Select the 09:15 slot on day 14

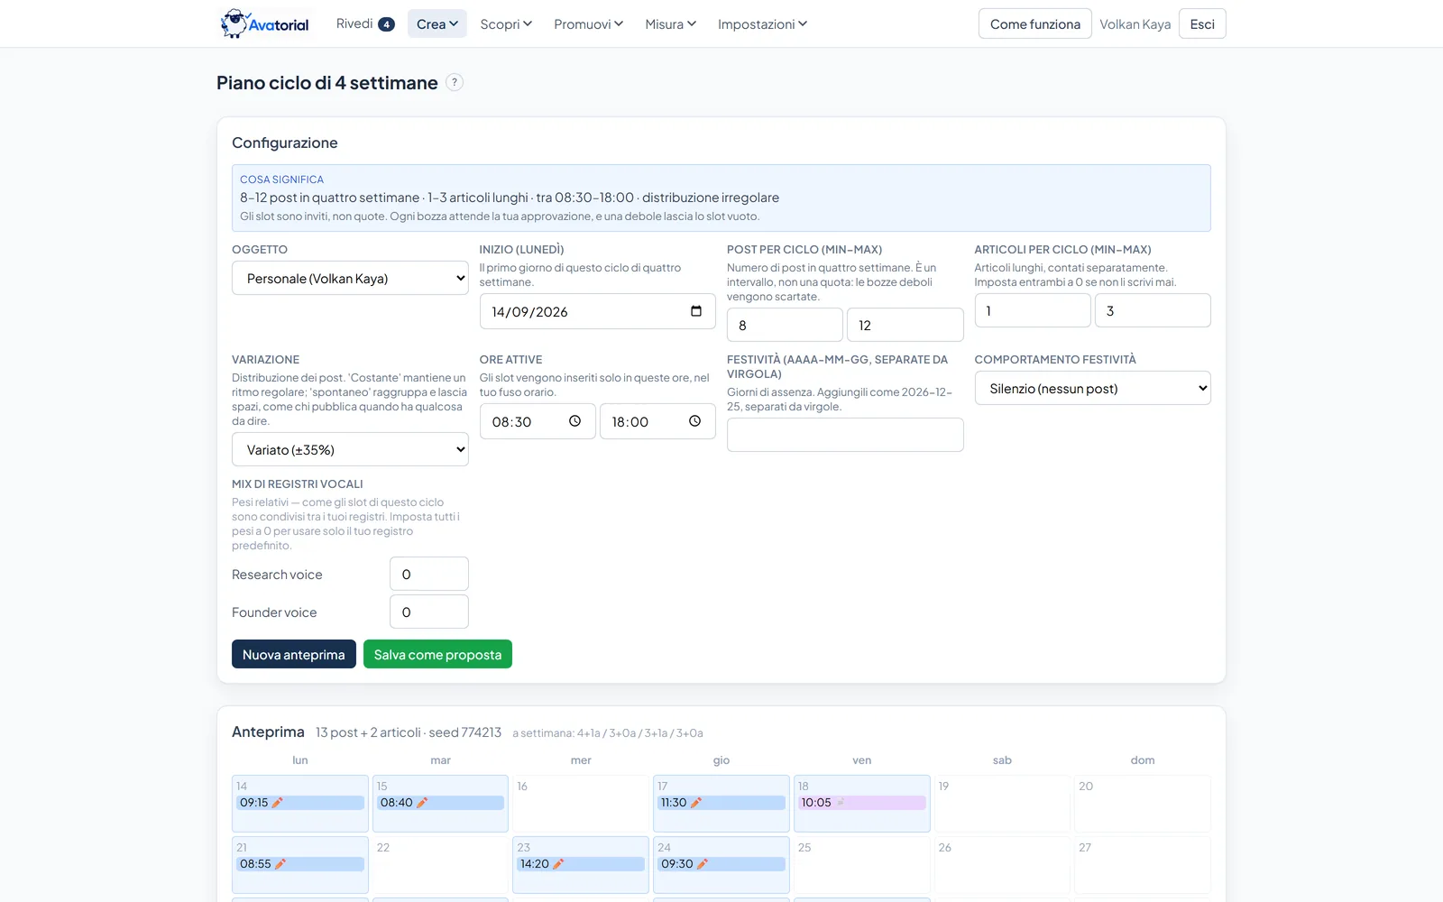point(300,803)
